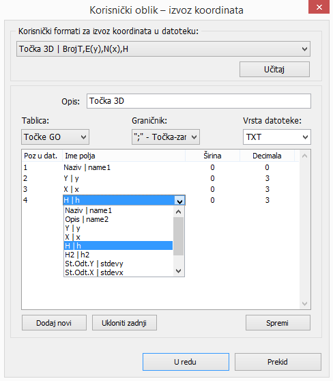333x381 pixels.
Task: Click the Učitaj button
Action: (274, 70)
